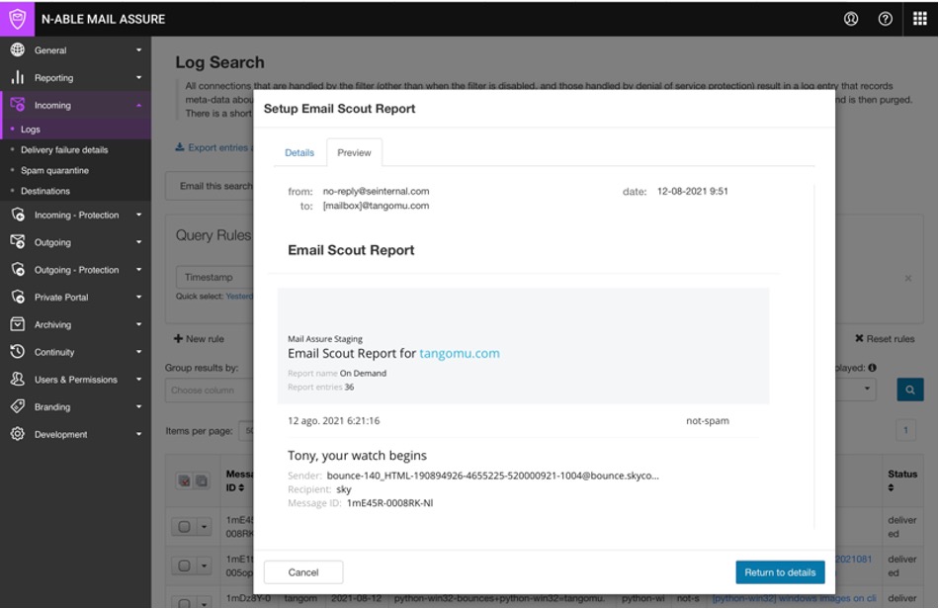Check the row checkbox for message 1mE1t
Viewport: 939px width, 609px height.
tap(185, 565)
